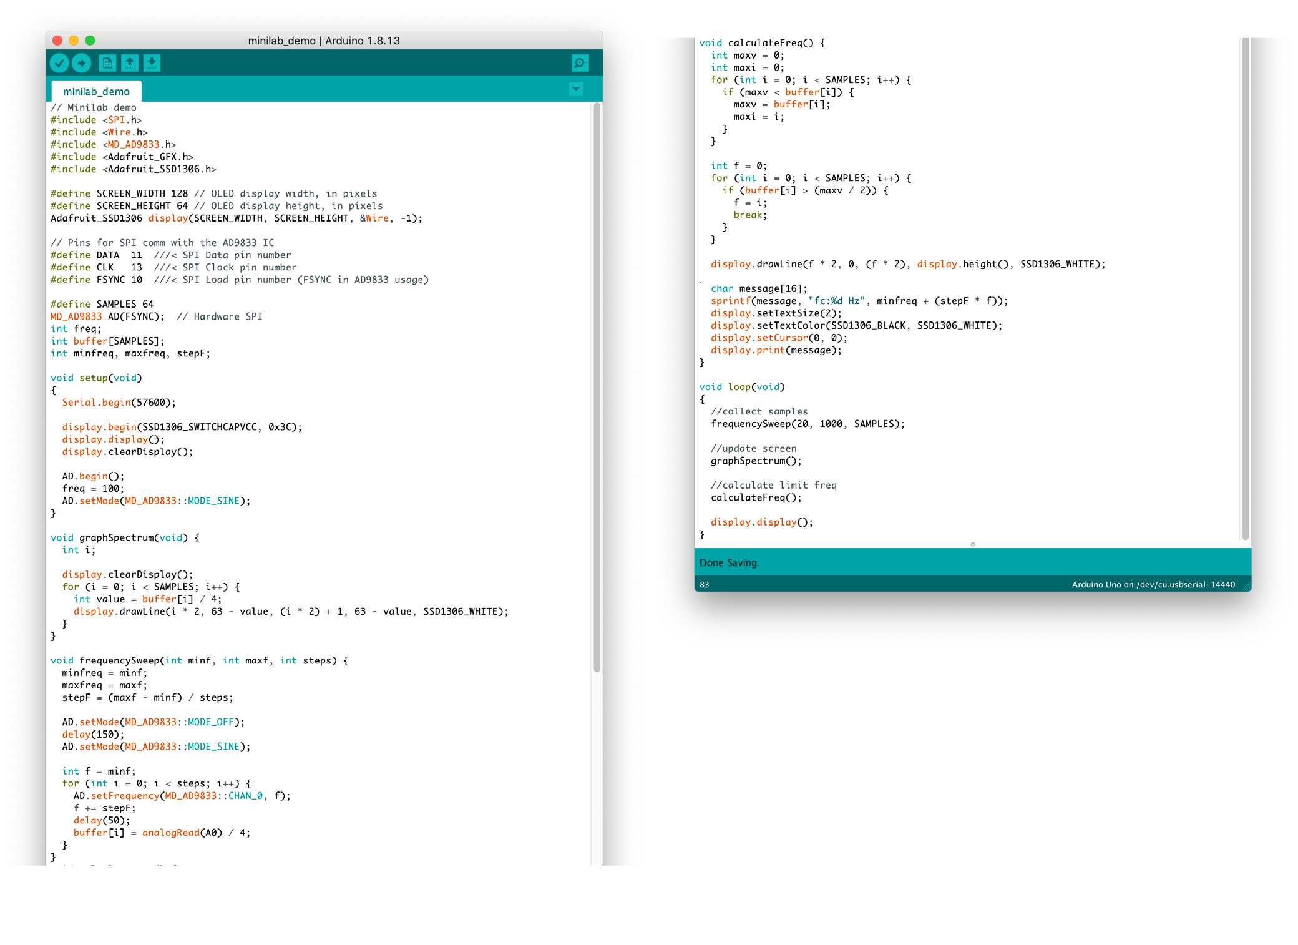The width and height of the screenshot is (1298, 945).
Task: Click the board info 'Arduino Uno on /dev/cu.usbserial-14440'
Action: (1153, 585)
